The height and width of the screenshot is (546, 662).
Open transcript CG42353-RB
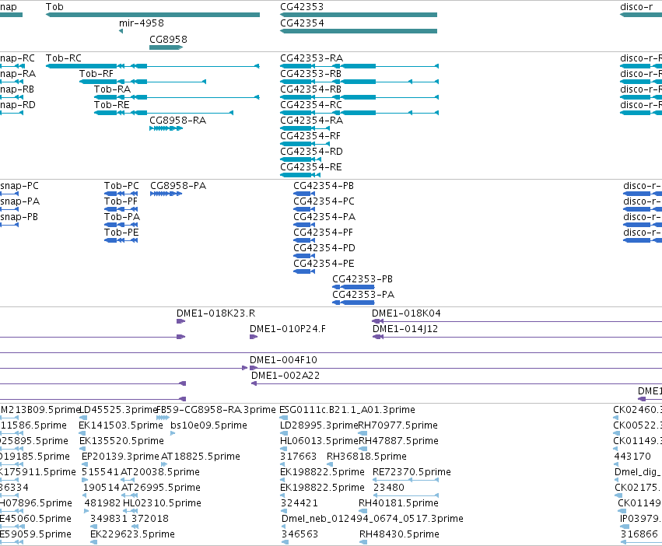[310, 73]
